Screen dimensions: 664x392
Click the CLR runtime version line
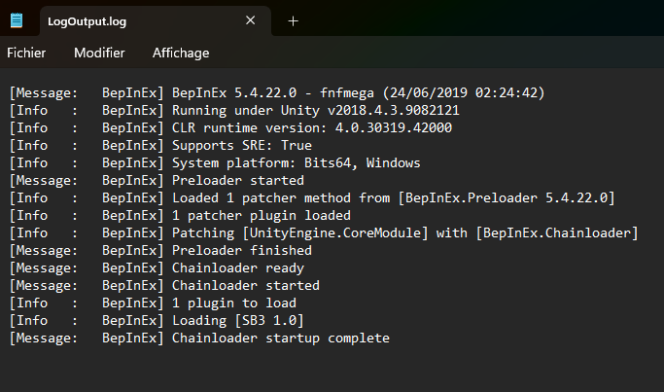(311, 127)
